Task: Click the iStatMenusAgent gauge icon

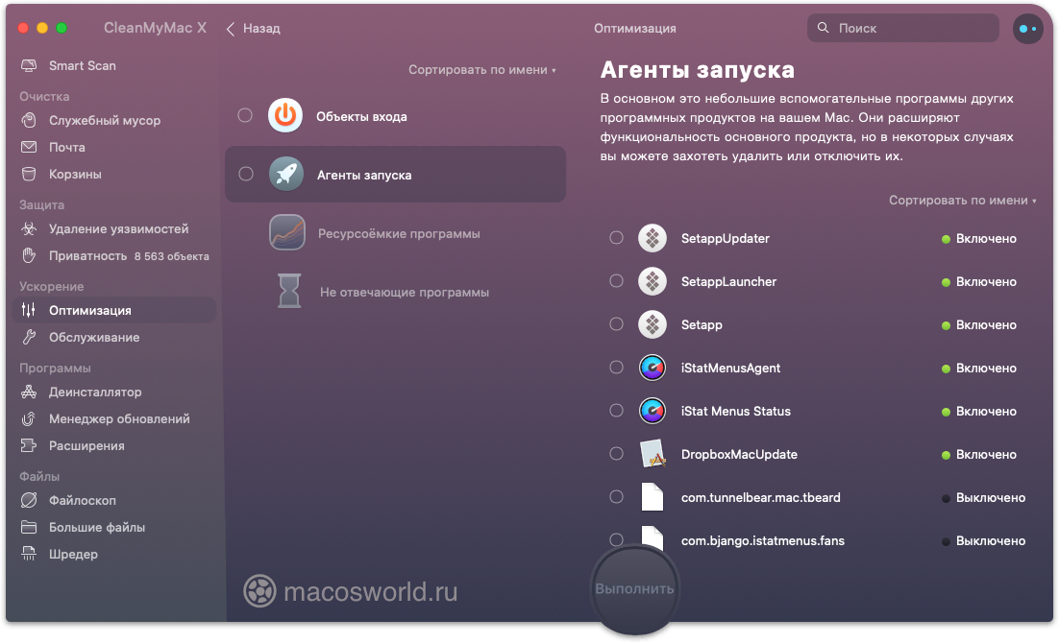Action: (x=653, y=368)
